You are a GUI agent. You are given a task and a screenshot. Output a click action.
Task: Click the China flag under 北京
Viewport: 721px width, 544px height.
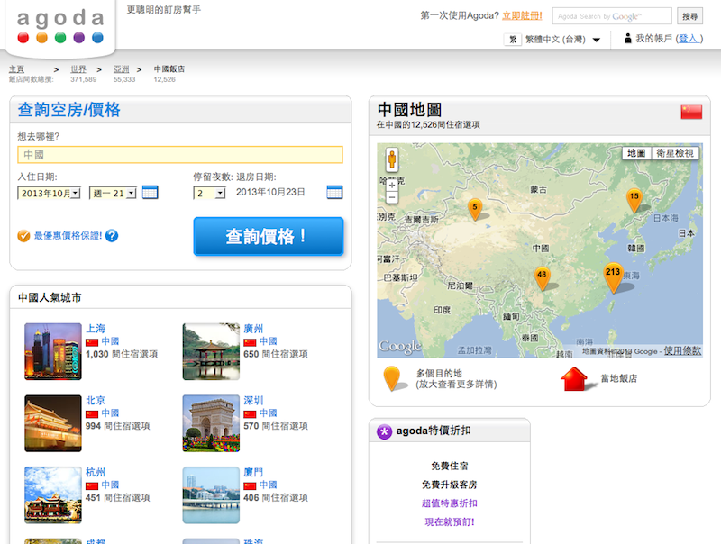click(92, 413)
